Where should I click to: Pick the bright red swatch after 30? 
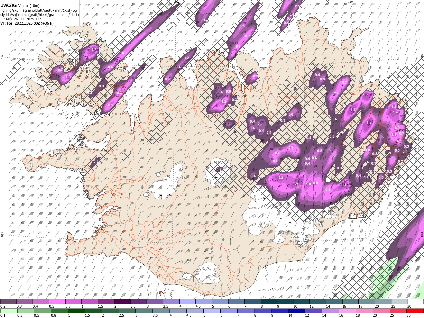(x=415, y=311)
